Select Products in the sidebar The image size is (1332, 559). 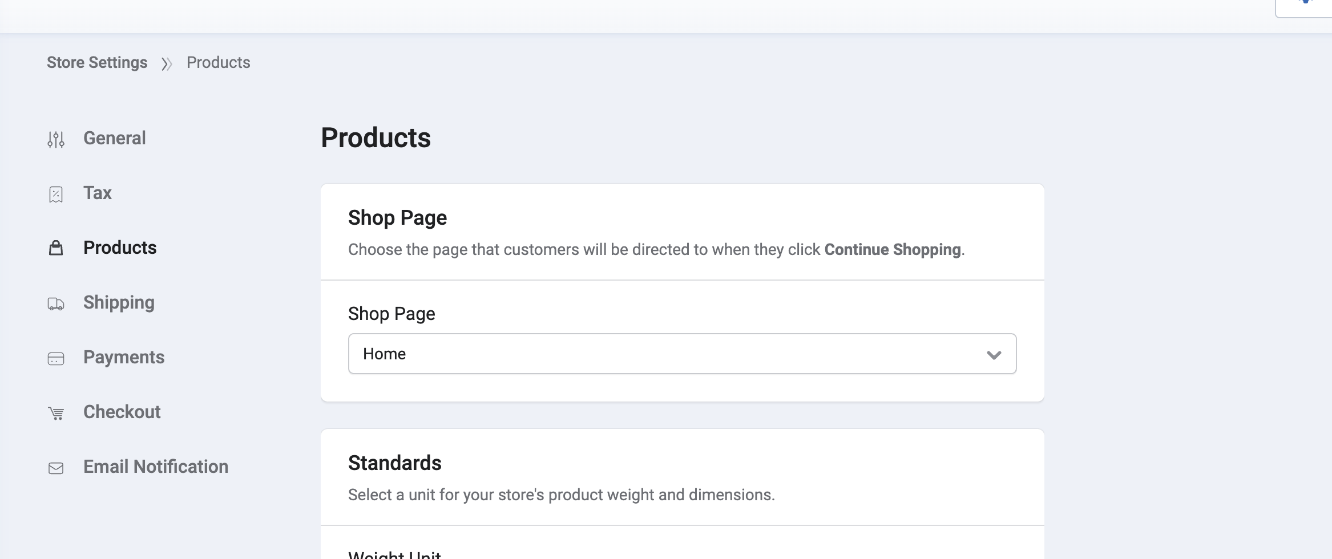tap(120, 248)
